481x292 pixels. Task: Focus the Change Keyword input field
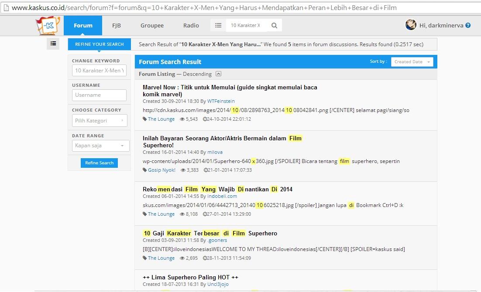[x=99, y=71]
